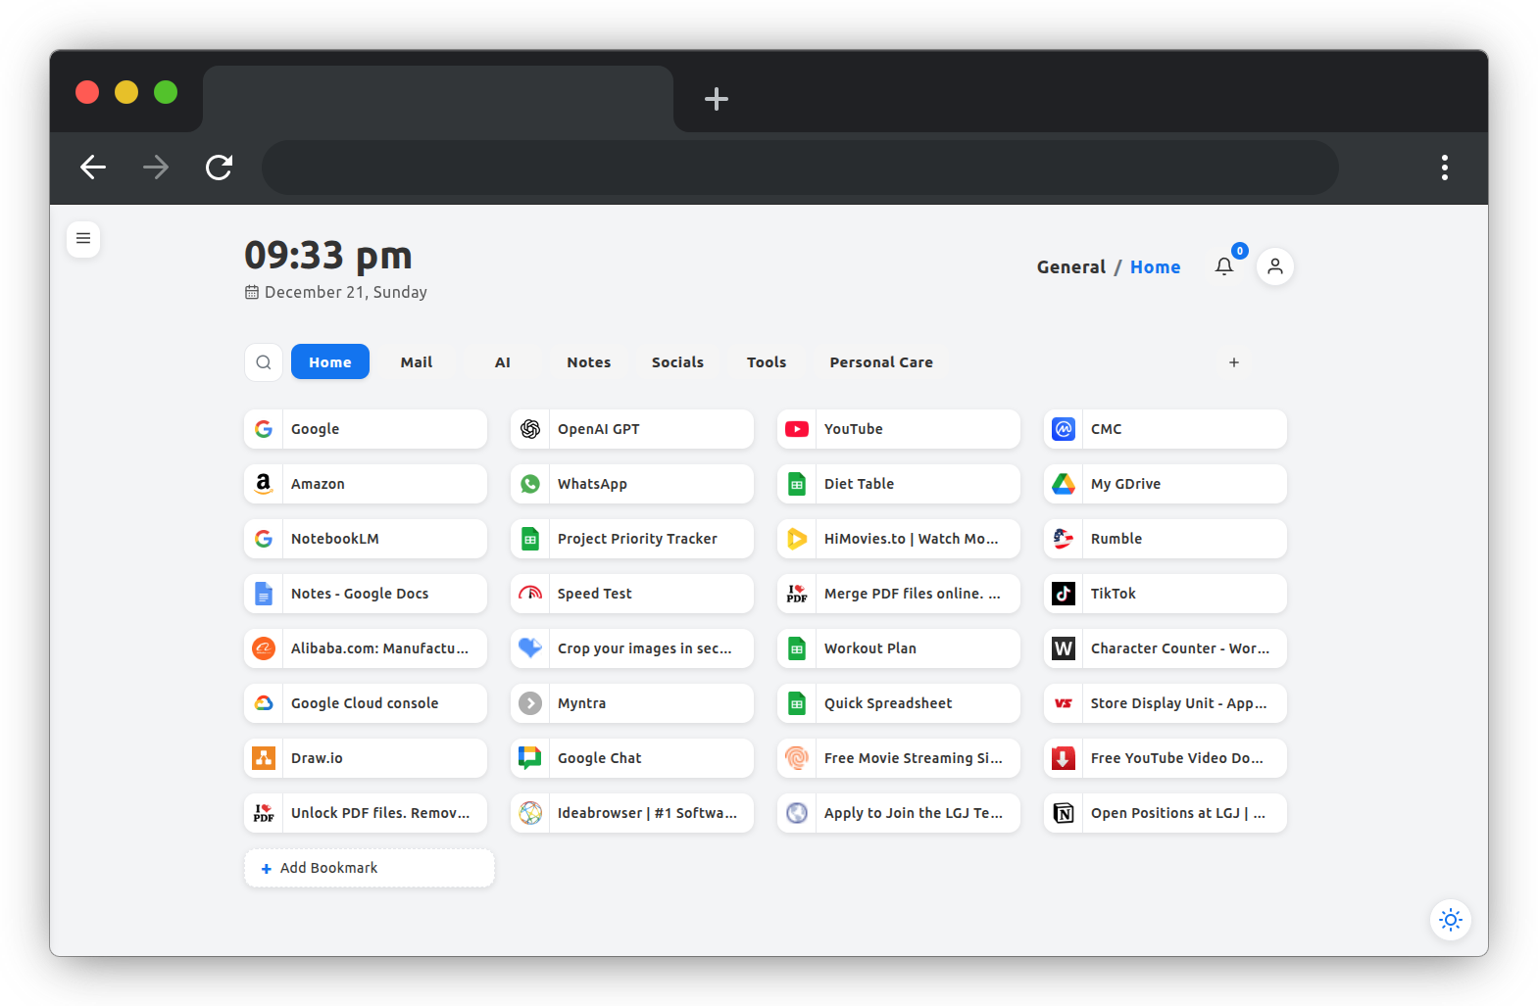Open the OpenAI GPT bookmark
The width and height of the screenshot is (1538, 1006).
point(631,429)
